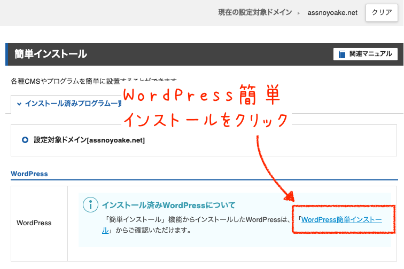Open the WordPress簡単インストール link
The width and height of the screenshot is (404, 269).
pyautogui.click(x=341, y=219)
